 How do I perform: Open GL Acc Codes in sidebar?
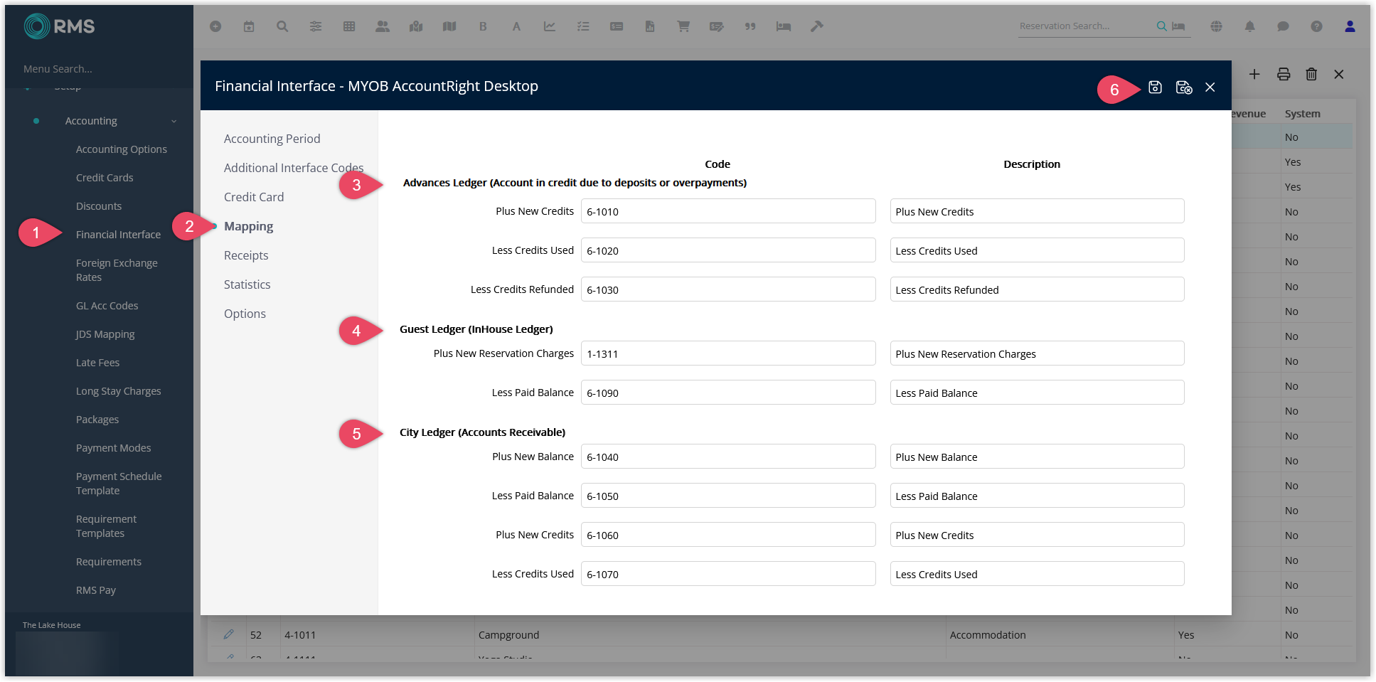pos(107,306)
